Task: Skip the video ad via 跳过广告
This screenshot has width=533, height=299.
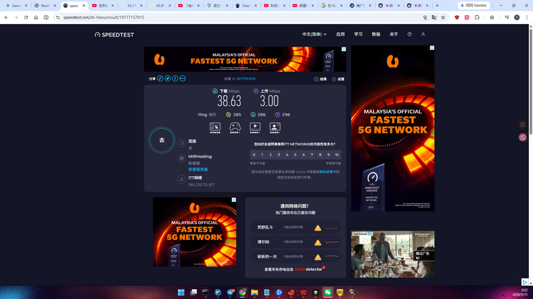Action: click(424, 255)
